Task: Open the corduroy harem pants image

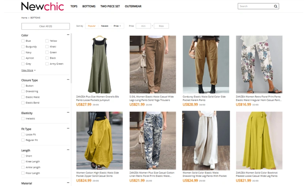Action: (206, 64)
